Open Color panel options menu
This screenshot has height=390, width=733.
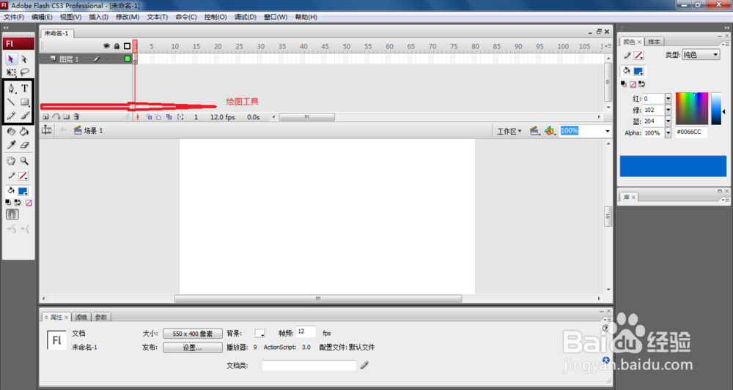pos(725,44)
